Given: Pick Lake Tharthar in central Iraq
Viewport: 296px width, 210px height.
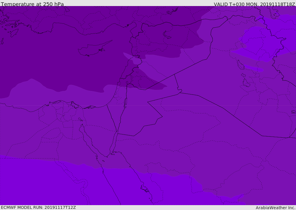Looking at the screenshot, I should (240, 65).
